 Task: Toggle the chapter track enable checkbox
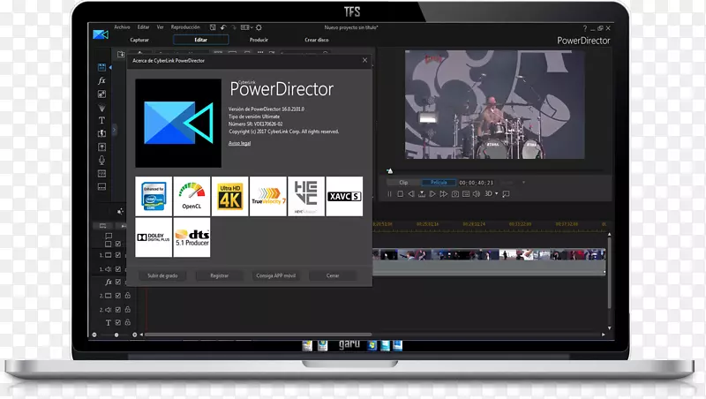[x=118, y=244]
